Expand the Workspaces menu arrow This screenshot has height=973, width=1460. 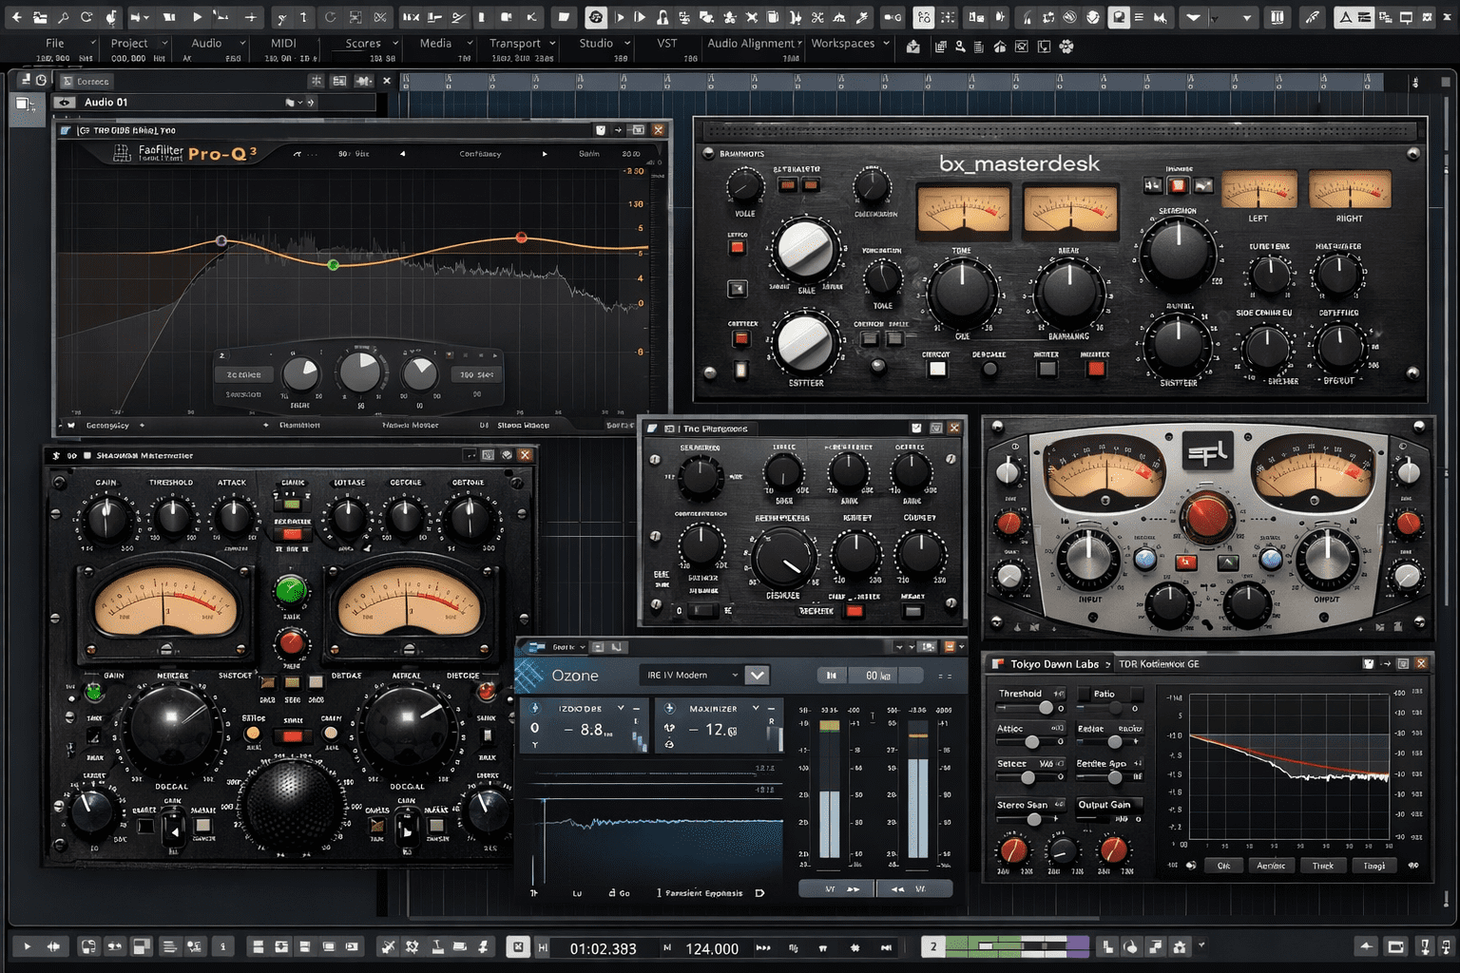click(887, 43)
